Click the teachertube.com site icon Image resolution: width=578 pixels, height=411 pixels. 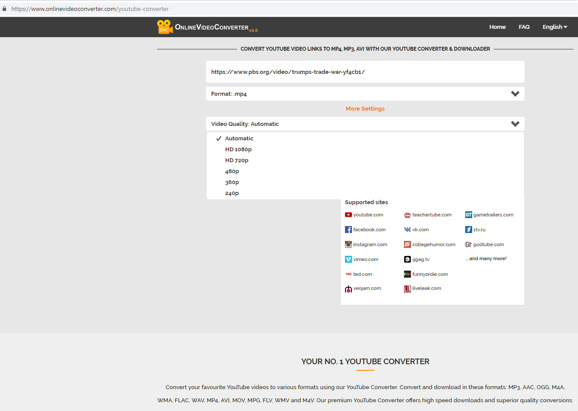coord(407,215)
